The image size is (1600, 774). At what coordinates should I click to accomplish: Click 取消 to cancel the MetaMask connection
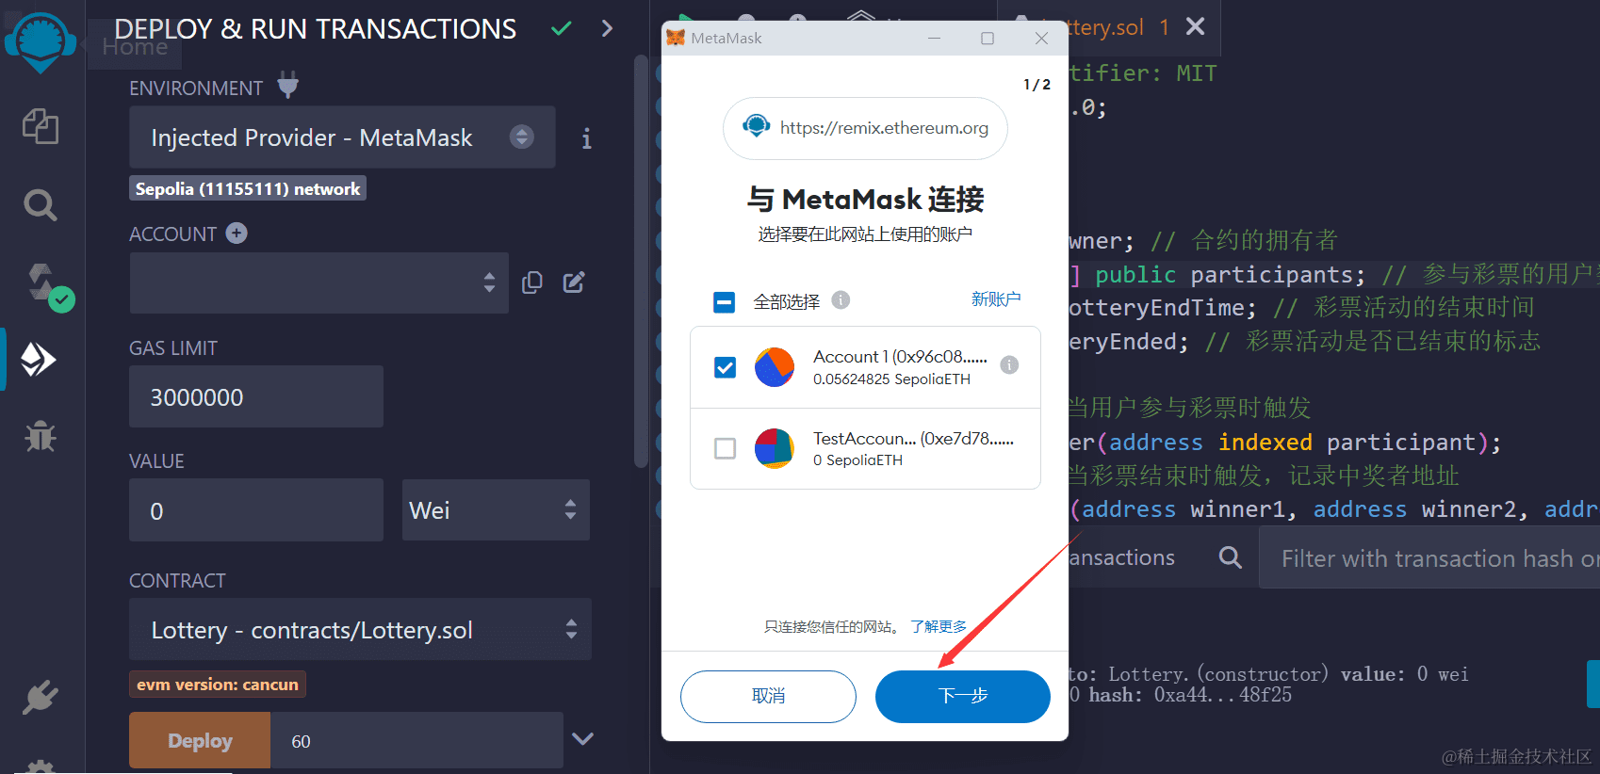pyautogui.click(x=768, y=697)
